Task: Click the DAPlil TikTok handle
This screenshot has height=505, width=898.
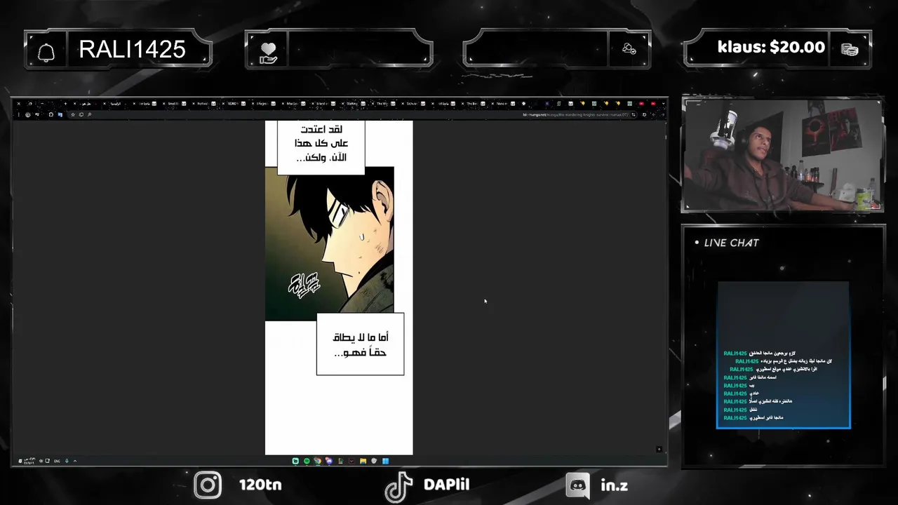Action: [446, 485]
